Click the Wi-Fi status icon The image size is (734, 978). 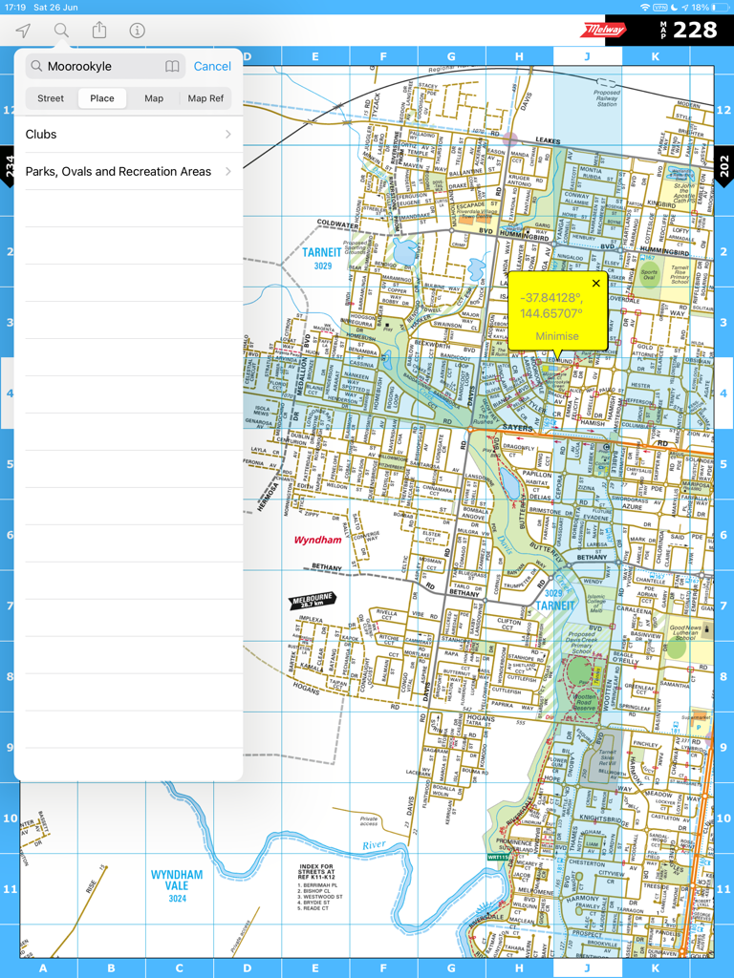(x=645, y=7)
